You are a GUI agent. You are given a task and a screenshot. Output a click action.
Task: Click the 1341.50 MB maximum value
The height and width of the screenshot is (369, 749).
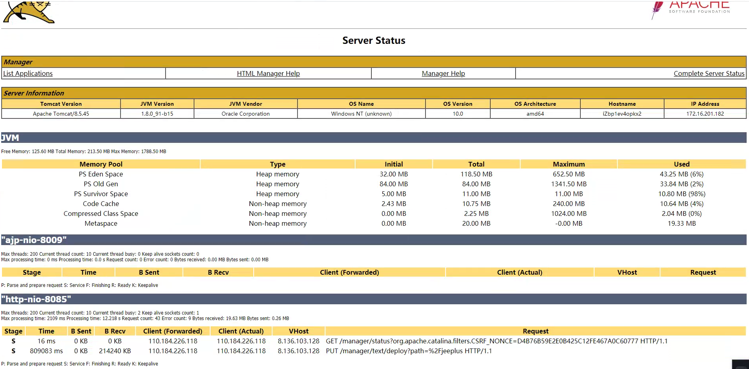click(569, 184)
